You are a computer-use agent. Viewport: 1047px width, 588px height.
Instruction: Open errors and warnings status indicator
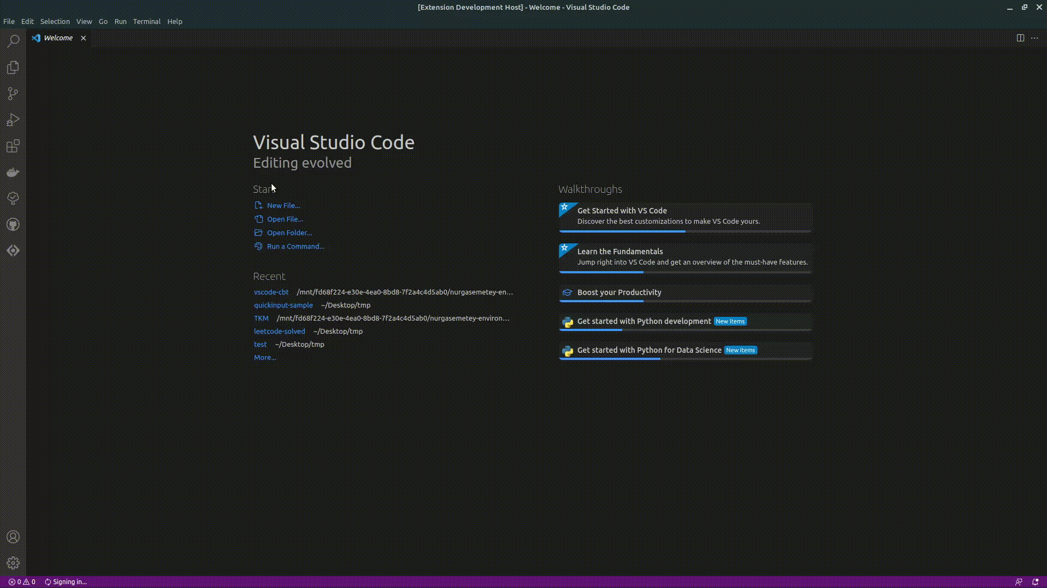pos(22,581)
